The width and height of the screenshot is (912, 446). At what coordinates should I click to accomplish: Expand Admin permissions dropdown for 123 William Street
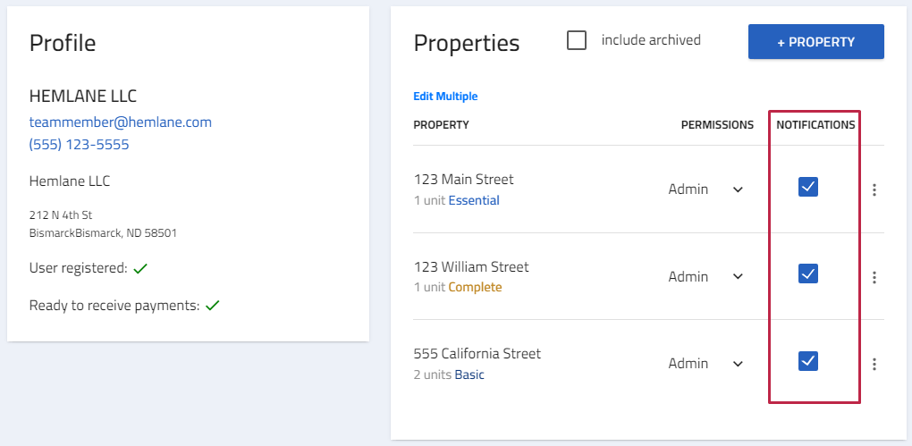tap(705, 277)
